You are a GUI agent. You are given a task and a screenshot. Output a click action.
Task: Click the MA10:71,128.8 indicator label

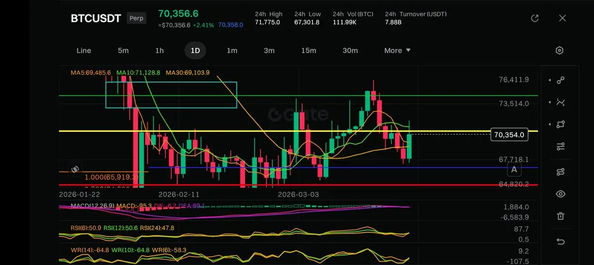[138, 73]
